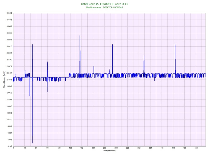The height and width of the screenshot is (156, 209).
Task: Click the y-axis value 682.1
Action: [x=10, y=133]
